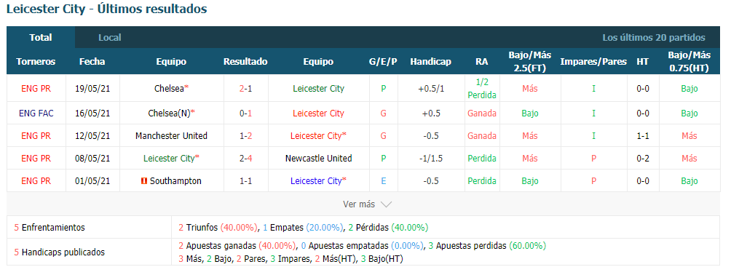Click the red card icon beside Southampton
Viewport: 739px width, 267px height.
143,181
